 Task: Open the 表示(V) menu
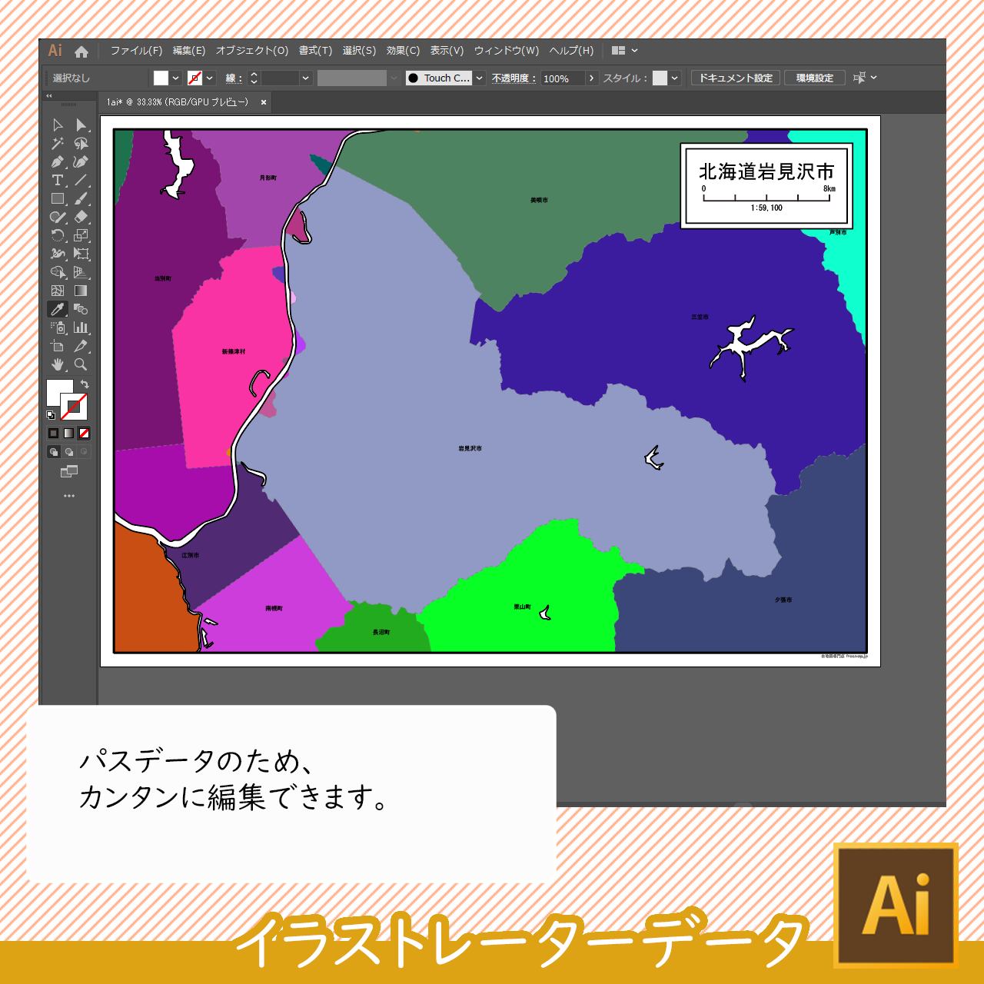pos(447,51)
